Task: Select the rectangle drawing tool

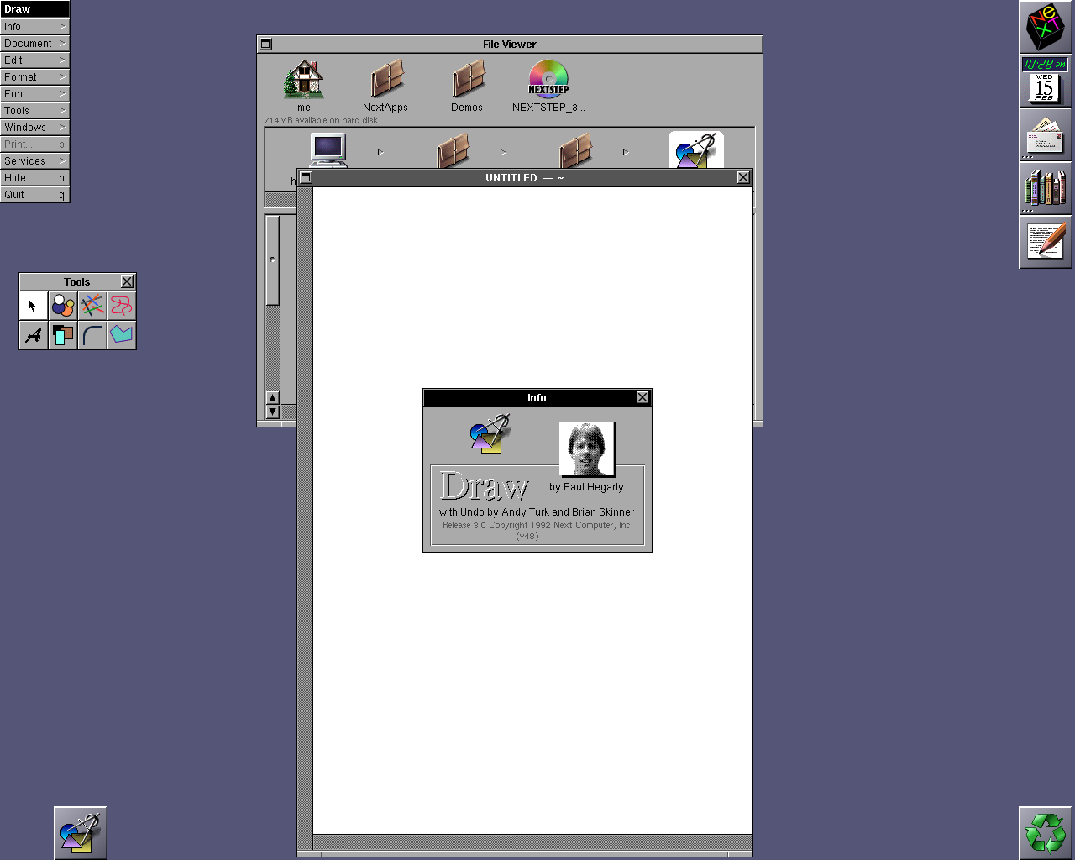Action: 63,335
